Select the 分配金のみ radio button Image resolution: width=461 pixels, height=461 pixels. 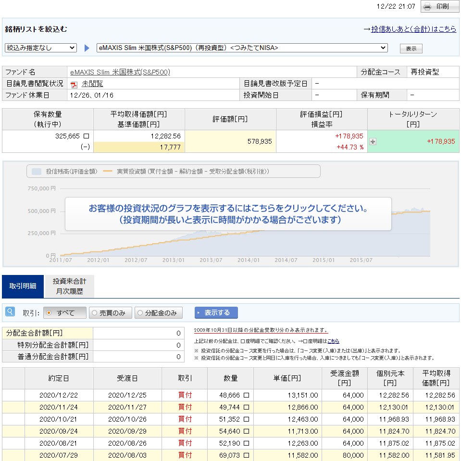pos(140,313)
